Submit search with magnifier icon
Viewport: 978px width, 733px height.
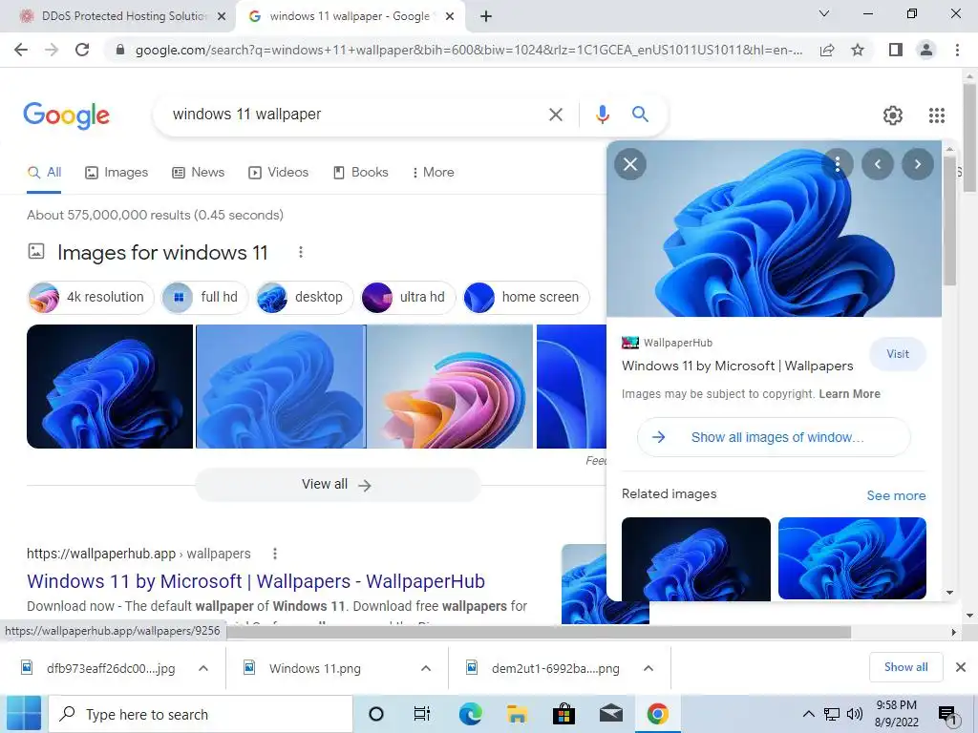coord(640,115)
